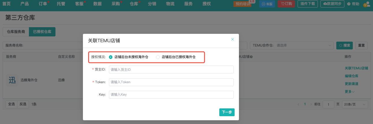373x124 pixels.
Task: Click 关联TEMU店铺 link in operations
Action: click(x=356, y=68)
